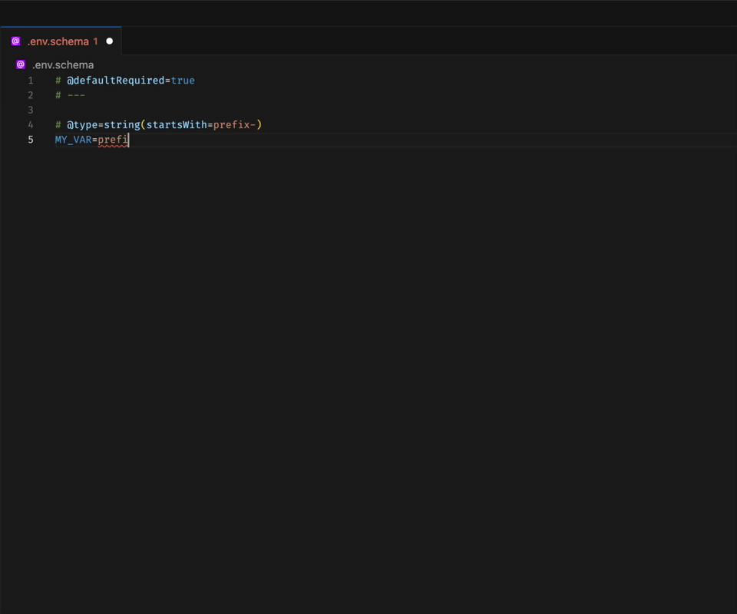Open the .env.schema breadcrumb item
Image resolution: width=737 pixels, height=614 pixels.
tap(64, 64)
